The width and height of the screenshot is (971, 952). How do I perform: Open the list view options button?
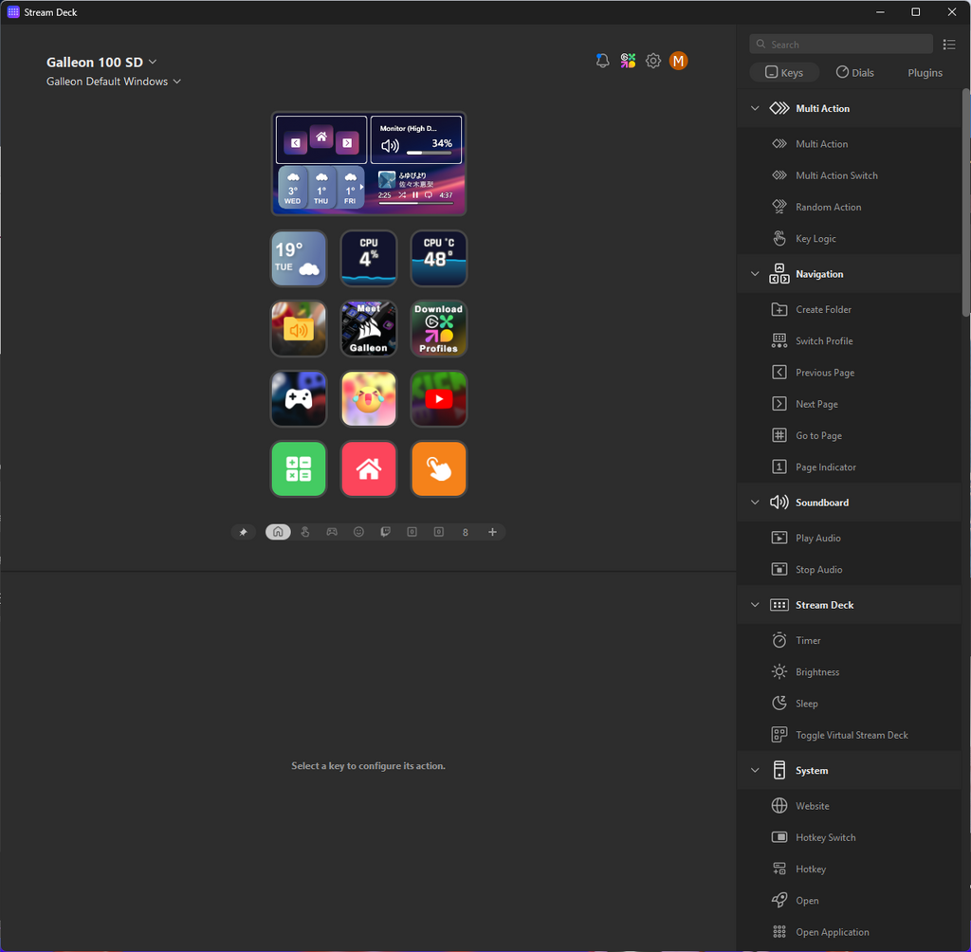pyautogui.click(x=949, y=44)
